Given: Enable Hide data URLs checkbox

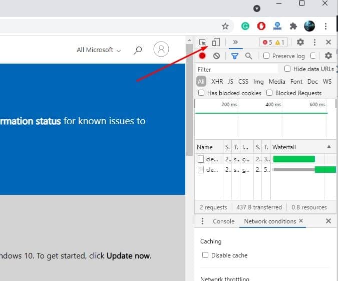Looking at the screenshot, I should tap(287, 69).
